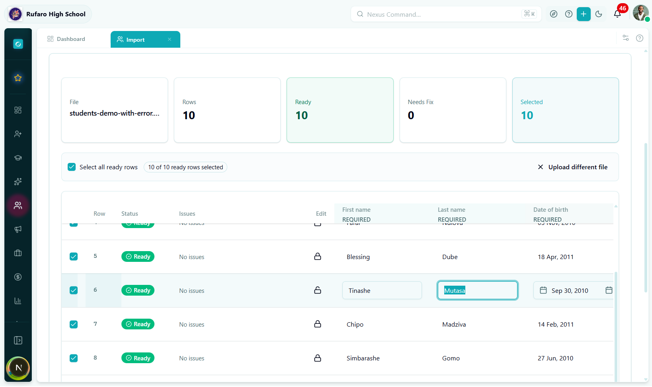Open graduation cap icon in sidebar
This screenshot has width=652, height=387.
click(x=18, y=158)
